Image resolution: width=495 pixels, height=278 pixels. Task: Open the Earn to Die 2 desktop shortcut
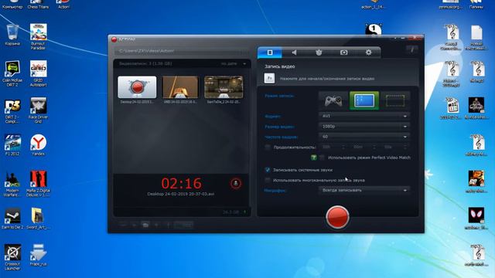12,219
